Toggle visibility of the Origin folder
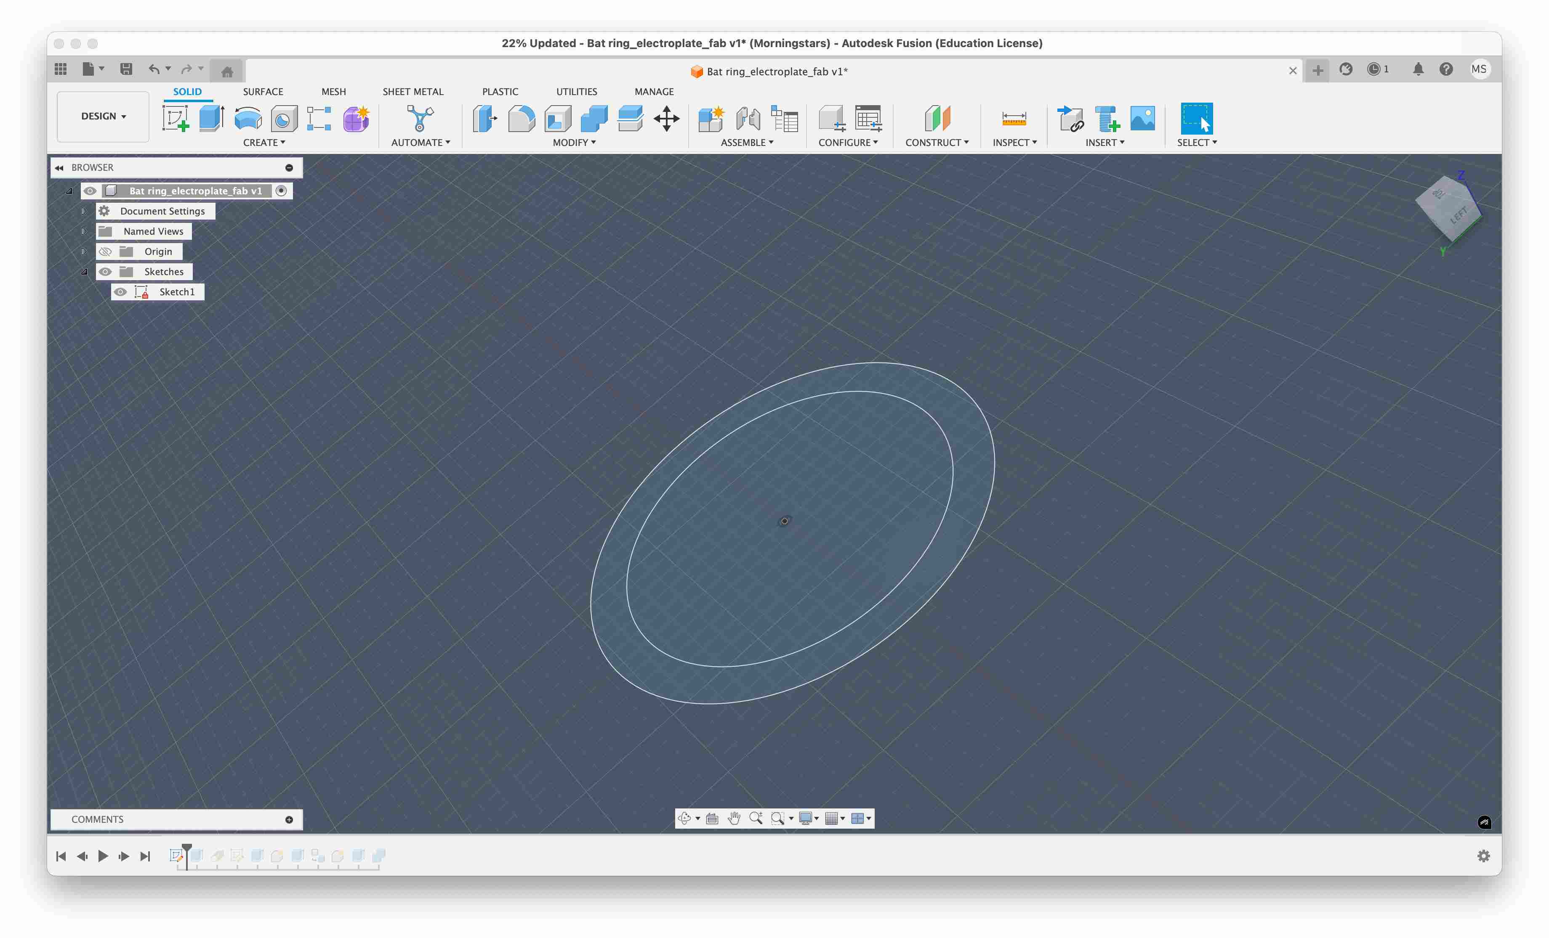Screen dimensions: 1549x938 click(105, 251)
